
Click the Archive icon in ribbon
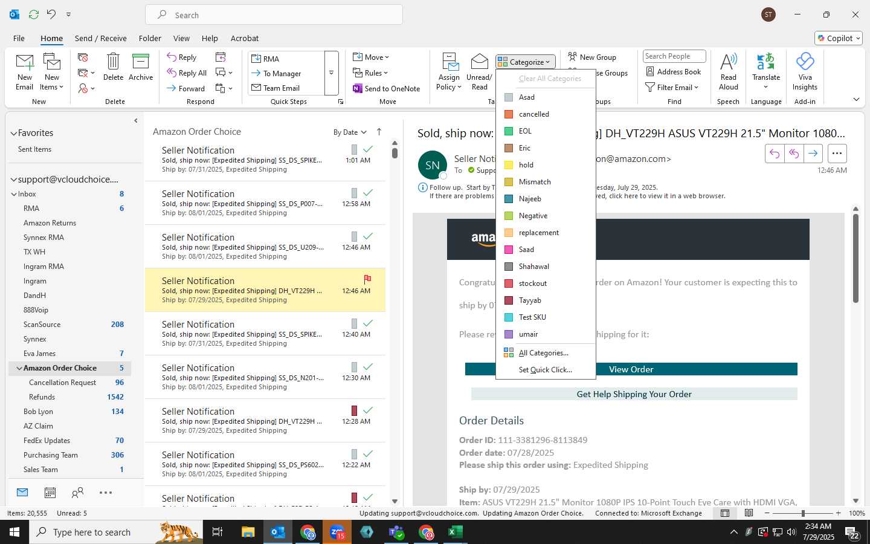click(x=141, y=62)
